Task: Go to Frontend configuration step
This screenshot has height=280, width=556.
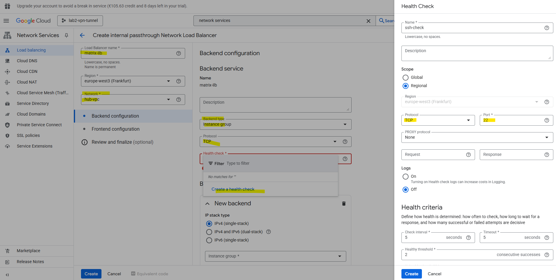Action: (x=115, y=129)
